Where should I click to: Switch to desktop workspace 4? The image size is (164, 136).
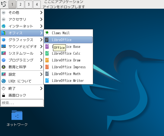coord(37,4)
